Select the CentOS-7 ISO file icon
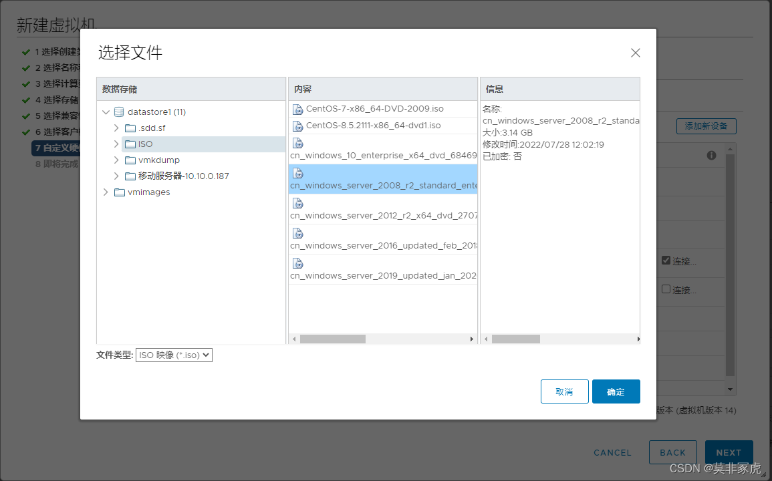This screenshot has width=772, height=481. (298, 109)
